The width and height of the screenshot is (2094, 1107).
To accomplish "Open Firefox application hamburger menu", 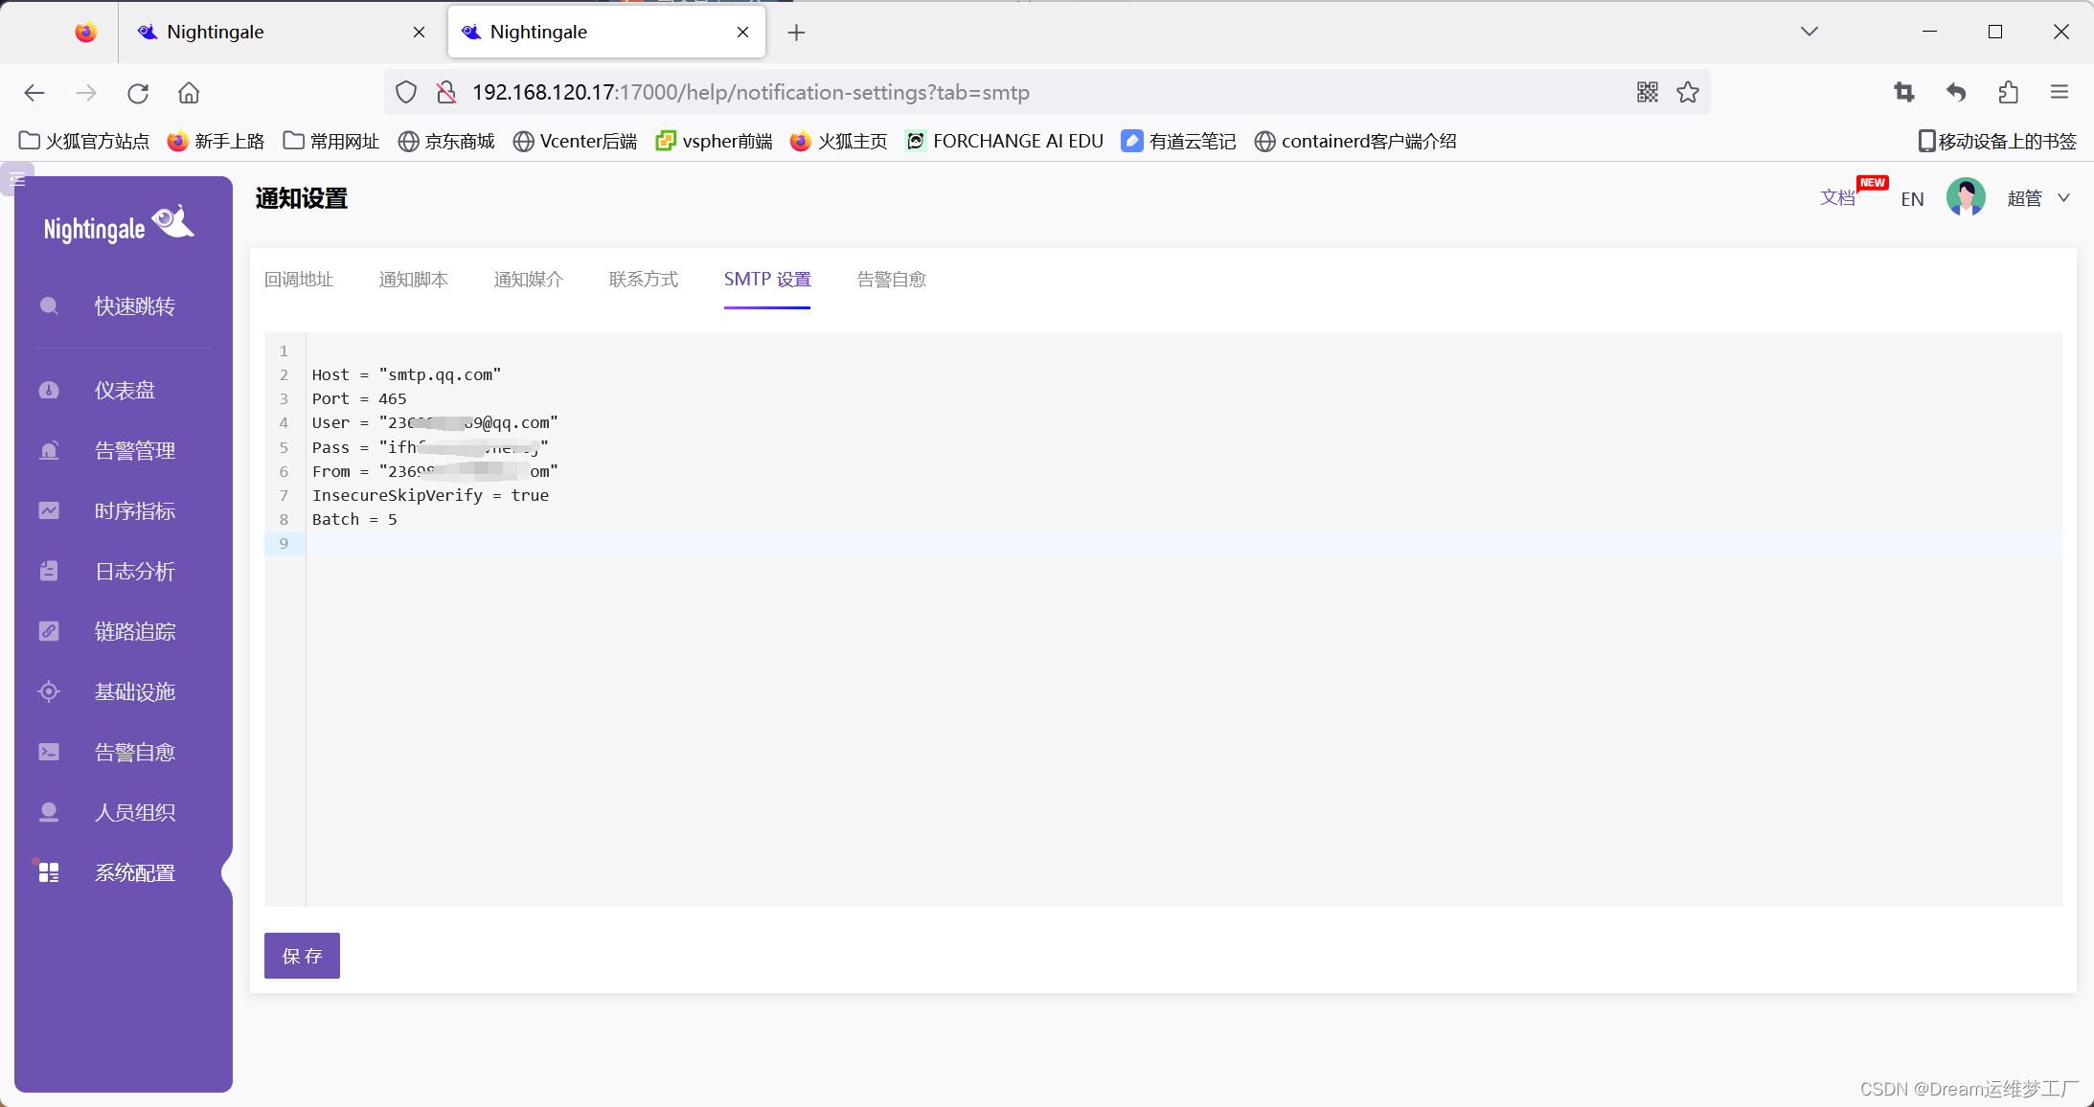I will 2060,92.
